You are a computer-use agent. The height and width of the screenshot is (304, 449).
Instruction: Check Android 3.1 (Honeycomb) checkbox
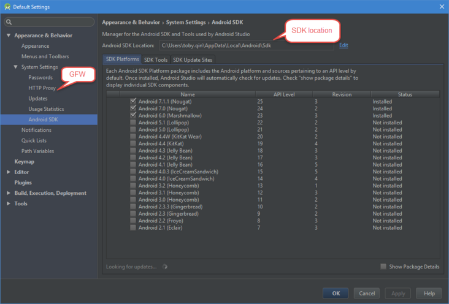point(133,192)
